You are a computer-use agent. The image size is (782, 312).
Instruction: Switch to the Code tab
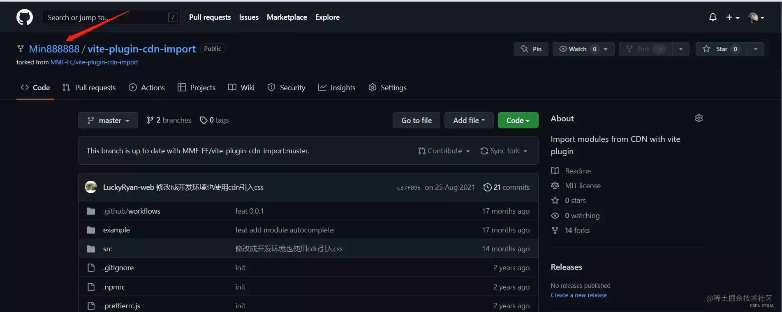click(x=35, y=87)
